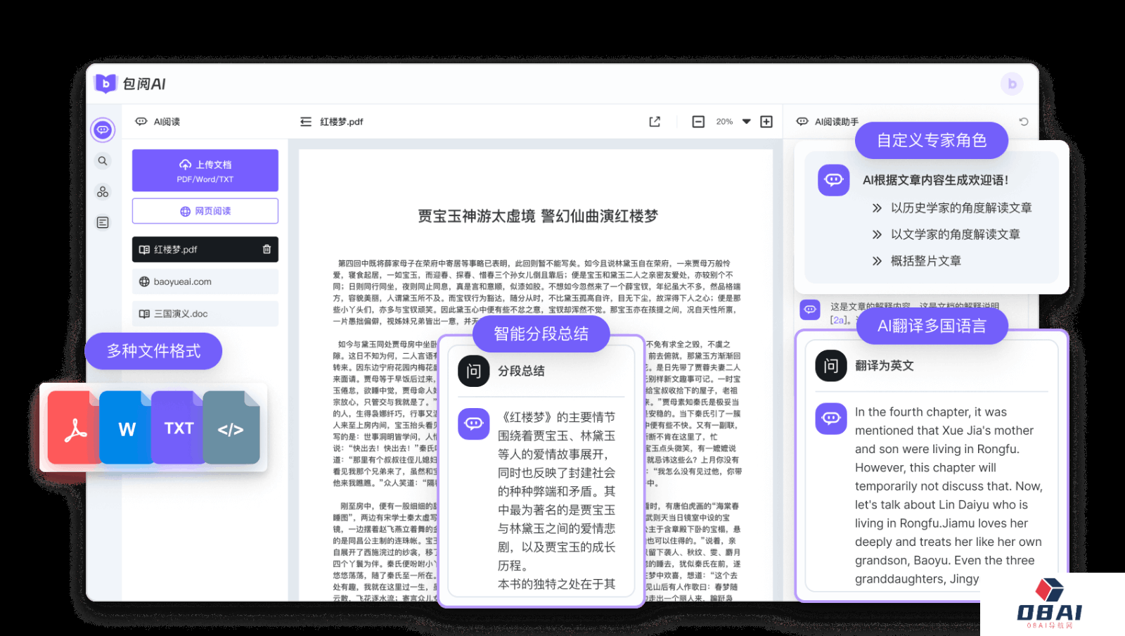The height and width of the screenshot is (636, 1125).
Task: Click the code file format icon
Action: pyautogui.click(x=231, y=428)
